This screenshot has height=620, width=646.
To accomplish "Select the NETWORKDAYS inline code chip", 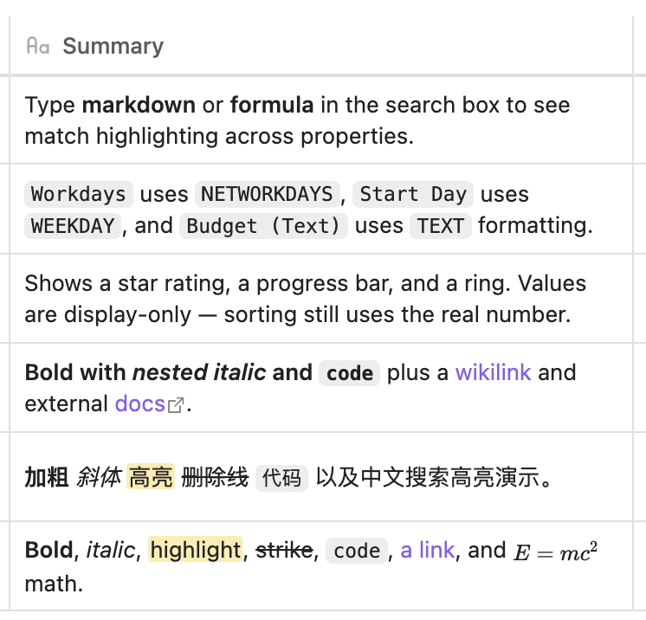I will tap(267, 194).
